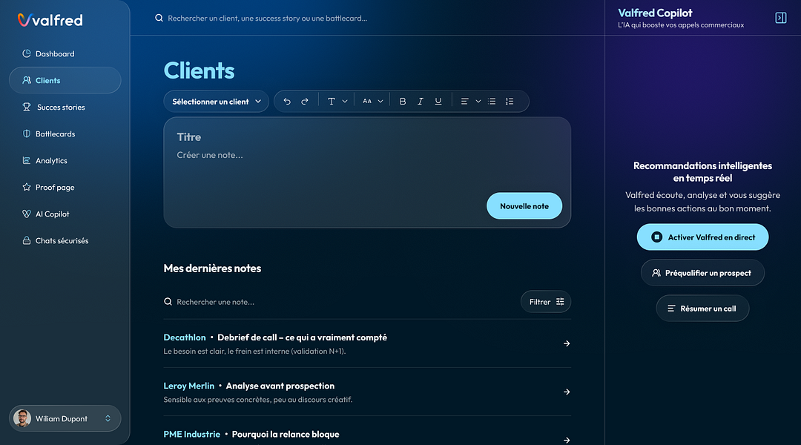Viewport: 801px width, 445px height.
Task: Open Pourquoi la relance bloque note
Action: [285, 435]
